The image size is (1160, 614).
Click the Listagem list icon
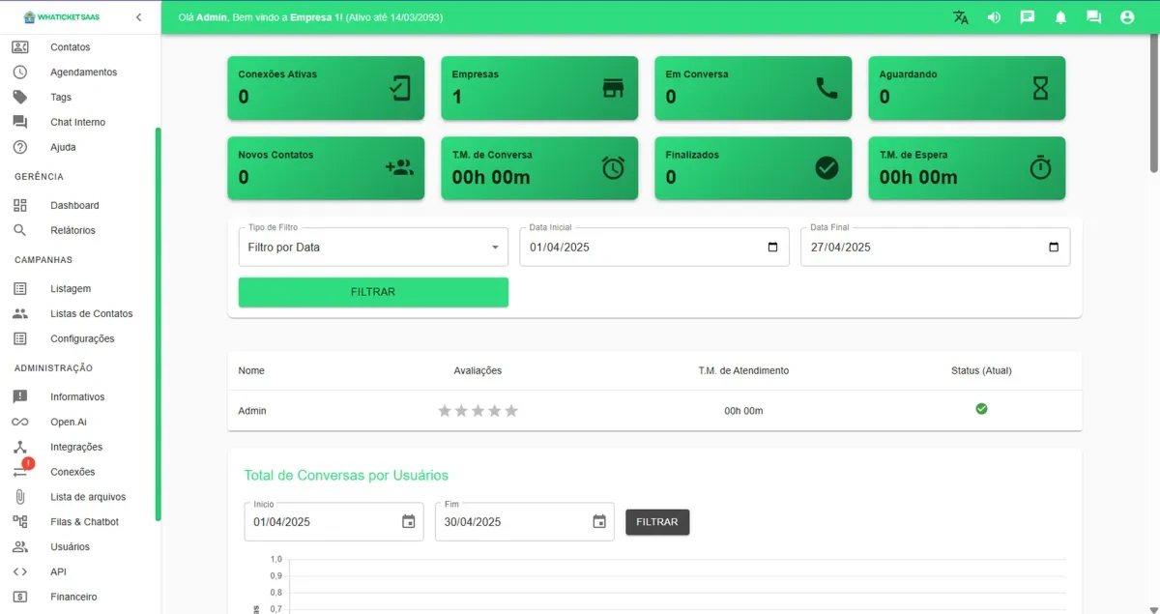point(20,288)
